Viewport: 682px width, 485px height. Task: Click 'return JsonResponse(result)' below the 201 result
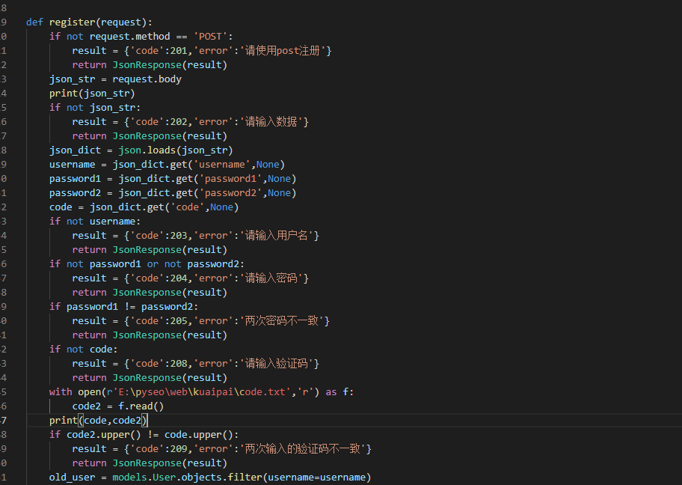pyautogui.click(x=150, y=65)
